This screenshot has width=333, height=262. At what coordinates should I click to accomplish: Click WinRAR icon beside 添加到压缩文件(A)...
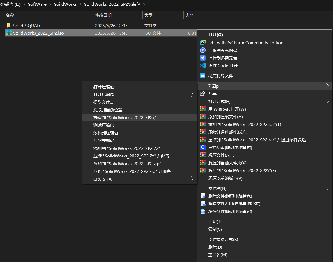(203, 117)
